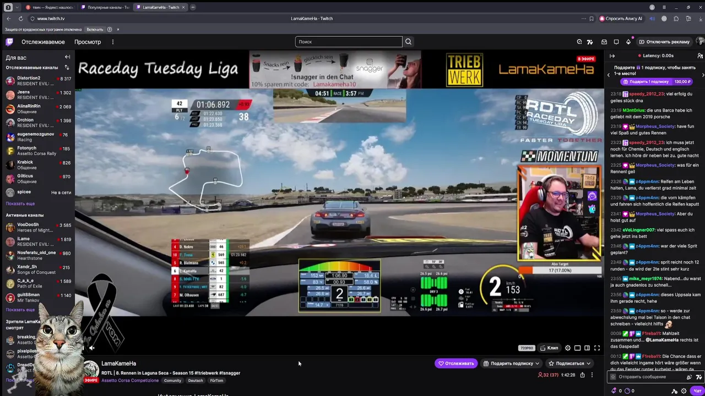Toggle tab audio mute speaker icon
Image resolution: width=705 pixels, height=396 pixels.
point(652,19)
